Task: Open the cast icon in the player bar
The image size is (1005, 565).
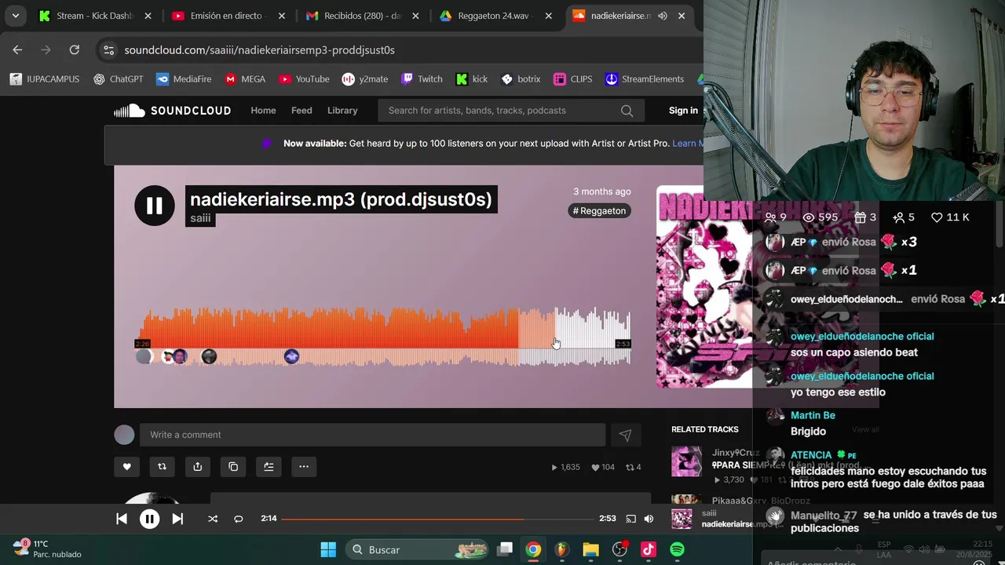Action: [x=630, y=519]
